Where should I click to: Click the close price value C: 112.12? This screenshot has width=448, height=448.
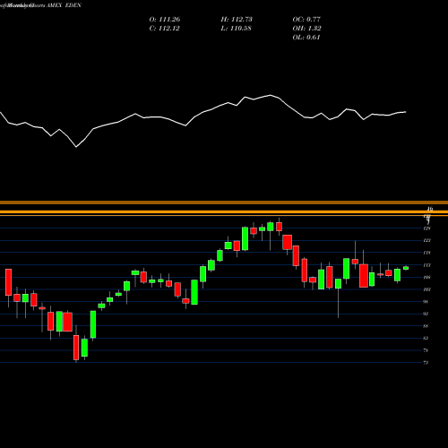[x=164, y=29]
